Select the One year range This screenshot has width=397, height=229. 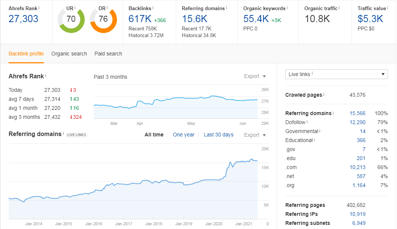pyautogui.click(x=184, y=135)
